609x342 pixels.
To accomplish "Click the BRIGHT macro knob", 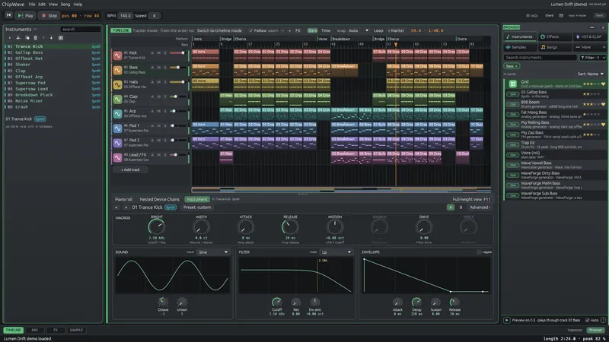I will [157, 227].
